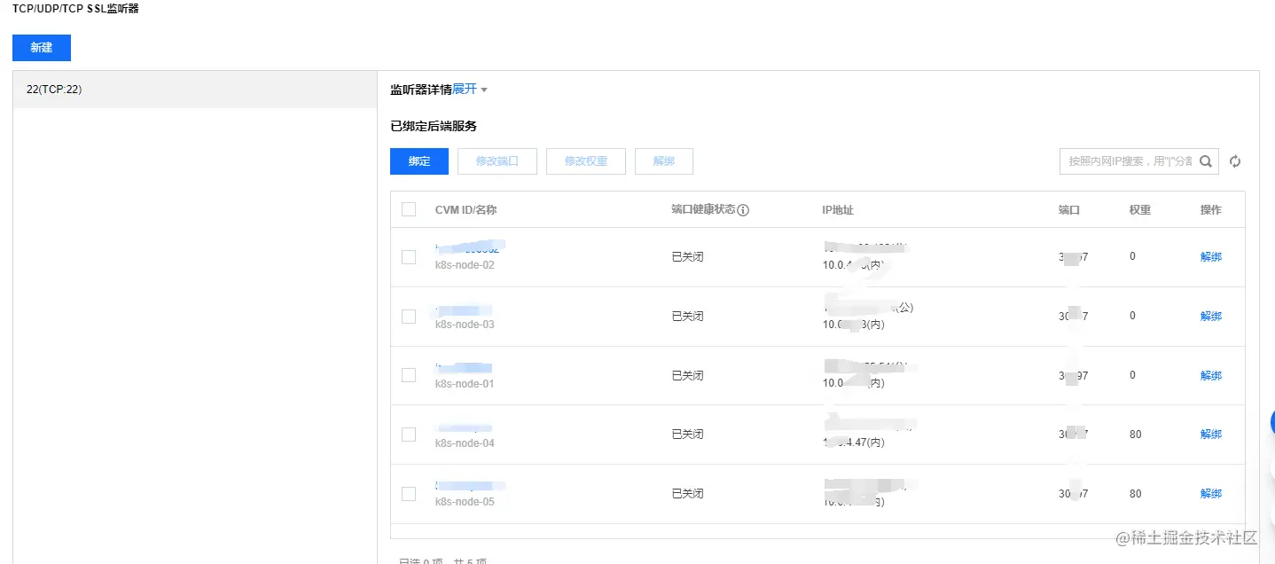Click the 权重 column header
This screenshot has width=1275, height=564.
pyautogui.click(x=1140, y=210)
